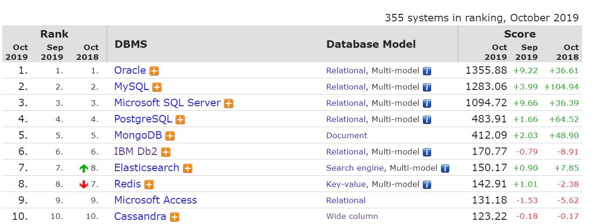Click the plus icon next to Redis
Screen dimensions: 603x224
149,185
